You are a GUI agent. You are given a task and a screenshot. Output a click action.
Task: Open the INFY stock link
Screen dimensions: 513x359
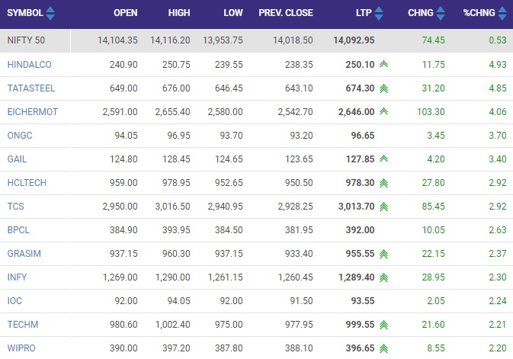point(17,277)
